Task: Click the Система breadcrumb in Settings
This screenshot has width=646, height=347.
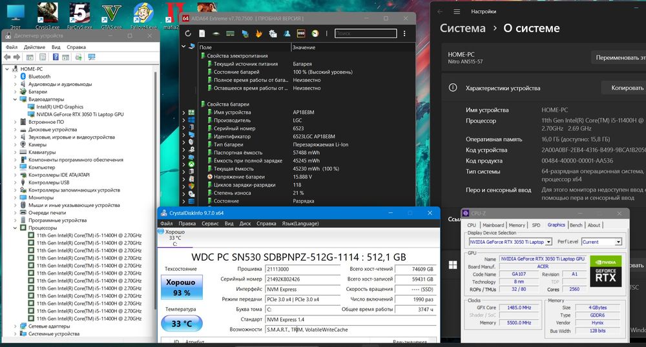Action: click(x=463, y=28)
